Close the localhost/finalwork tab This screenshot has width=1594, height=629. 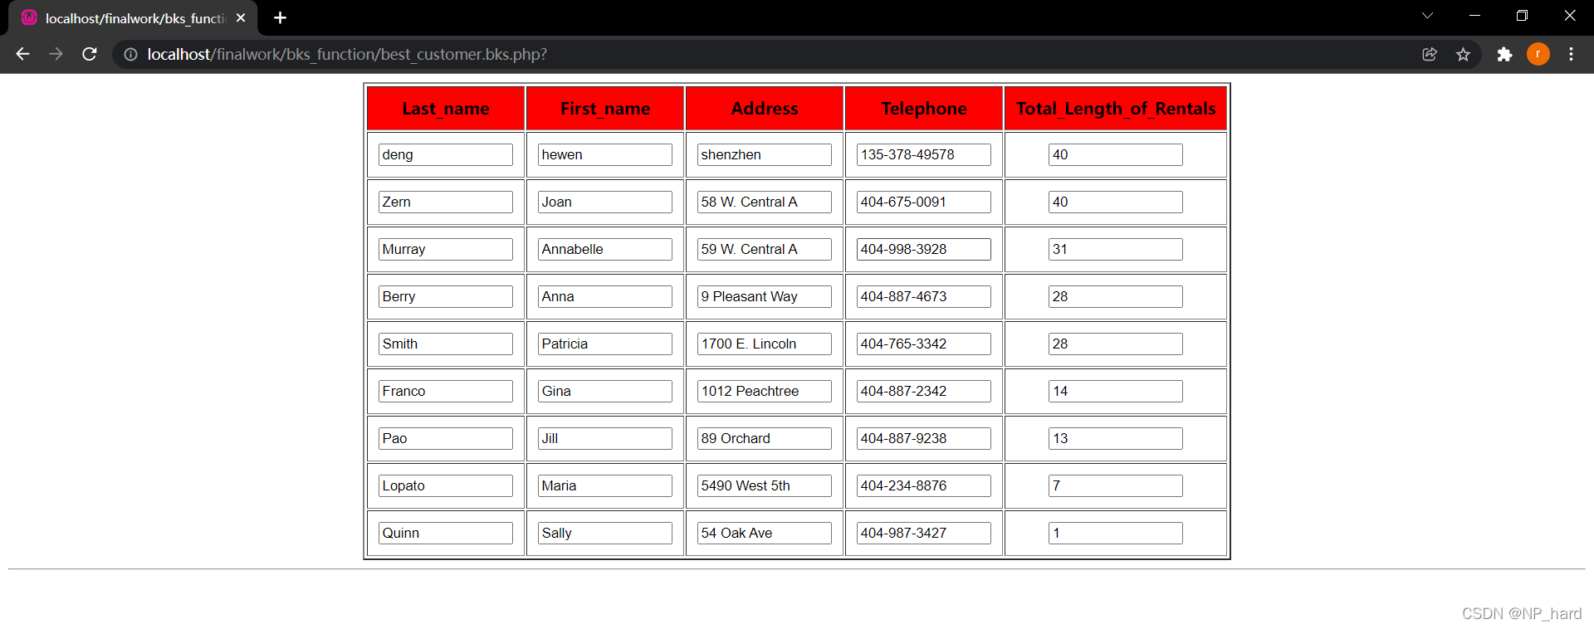[241, 17]
